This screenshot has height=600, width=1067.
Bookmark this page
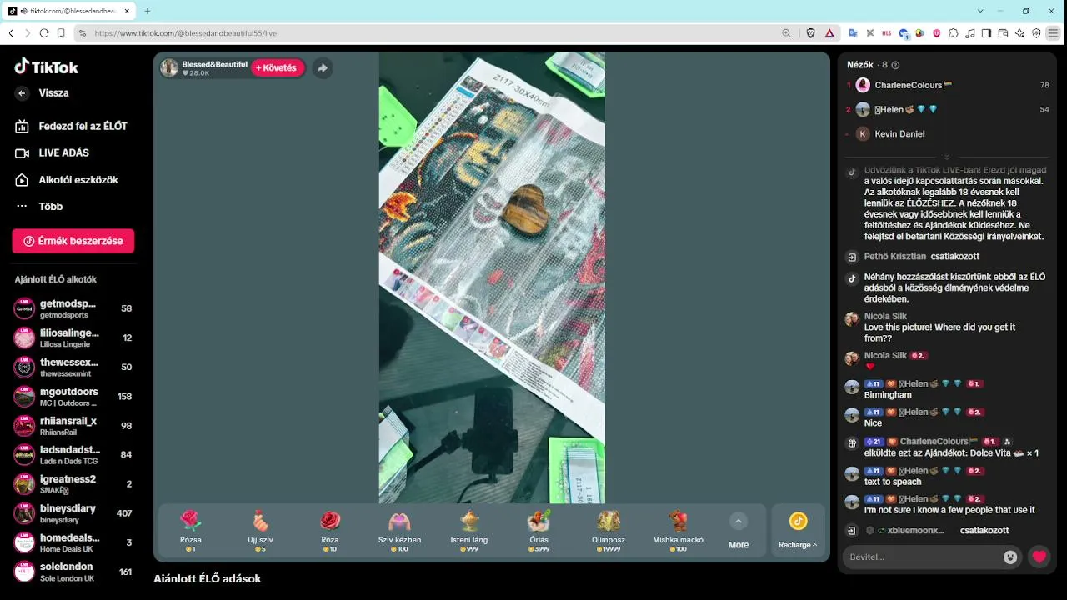point(61,33)
